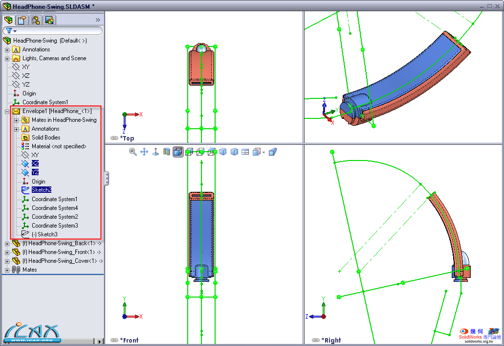The width and height of the screenshot is (504, 346).
Task: Expand Lights, Cameras and Scene node
Action: (7, 59)
